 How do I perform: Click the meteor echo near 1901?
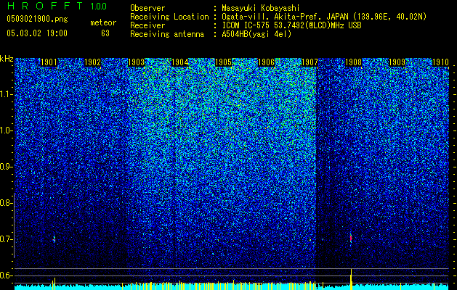coord(54,239)
